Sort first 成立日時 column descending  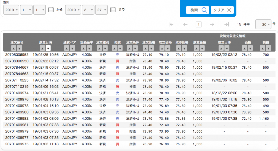coord(48,48)
